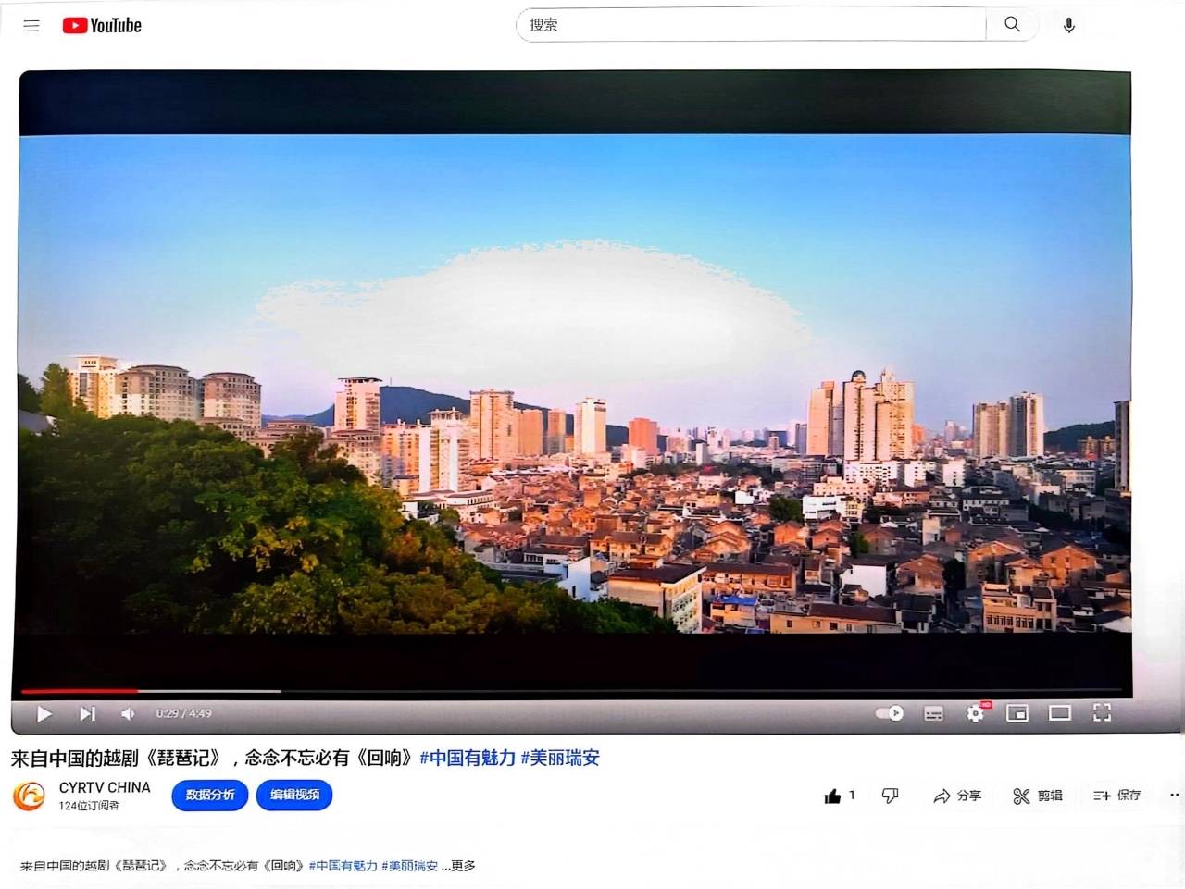1185x889 pixels.
Task: Click the 保存 save to playlist button
Action: 1117,796
